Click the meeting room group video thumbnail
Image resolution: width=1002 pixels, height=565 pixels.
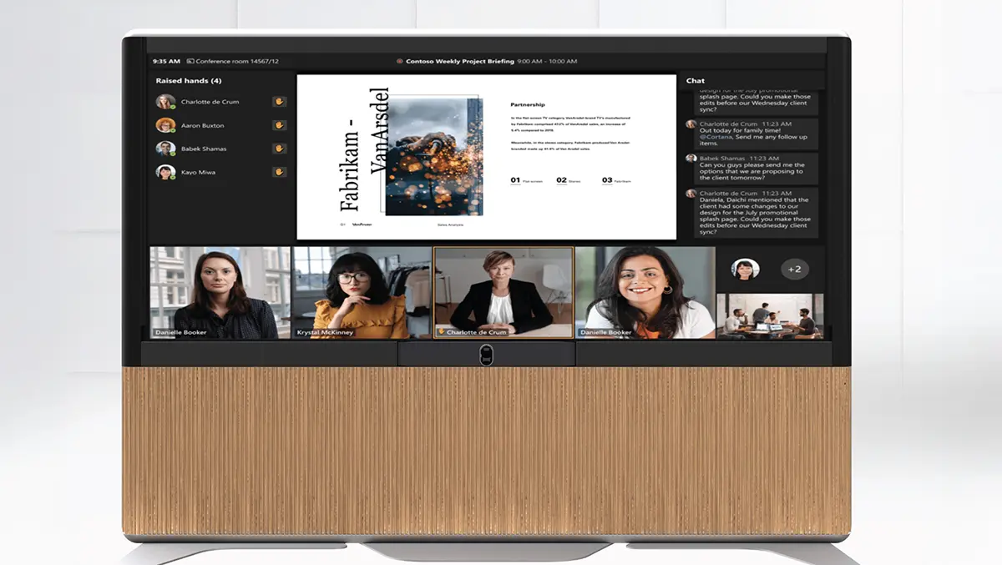[x=770, y=315]
